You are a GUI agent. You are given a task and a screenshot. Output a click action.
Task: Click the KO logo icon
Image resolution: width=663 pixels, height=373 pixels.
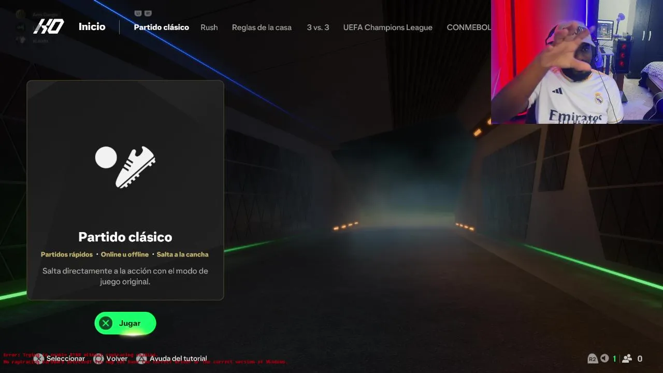[x=49, y=26]
